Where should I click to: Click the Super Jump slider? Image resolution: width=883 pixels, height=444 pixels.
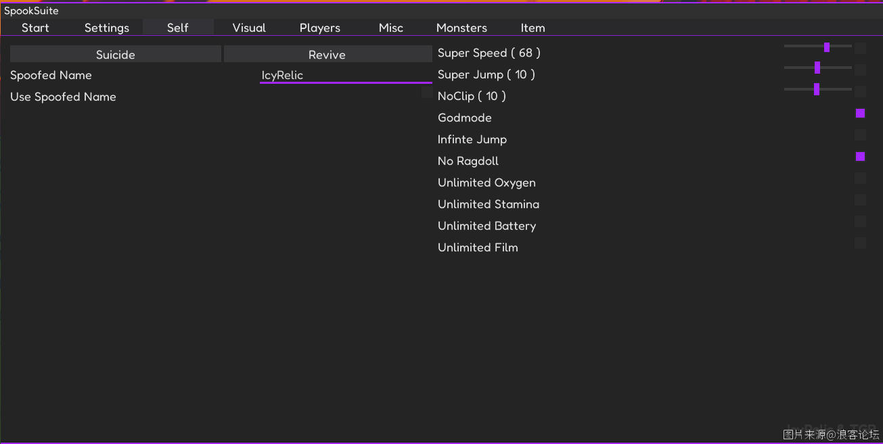(x=817, y=68)
